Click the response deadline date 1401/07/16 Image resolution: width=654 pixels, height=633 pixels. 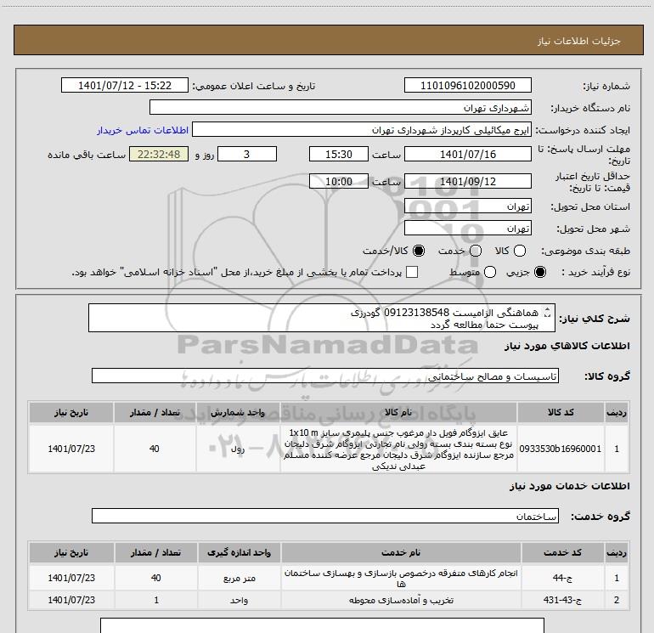pyautogui.click(x=467, y=154)
